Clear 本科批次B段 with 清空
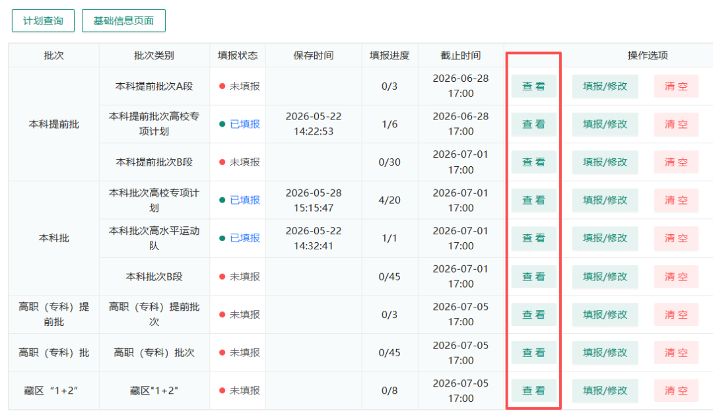 (676, 276)
